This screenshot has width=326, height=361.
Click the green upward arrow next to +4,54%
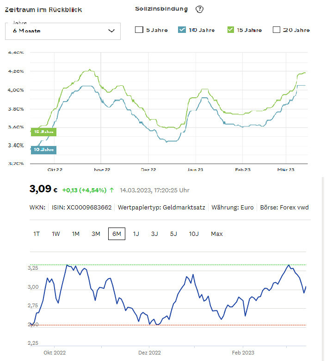click(x=111, y=190)
